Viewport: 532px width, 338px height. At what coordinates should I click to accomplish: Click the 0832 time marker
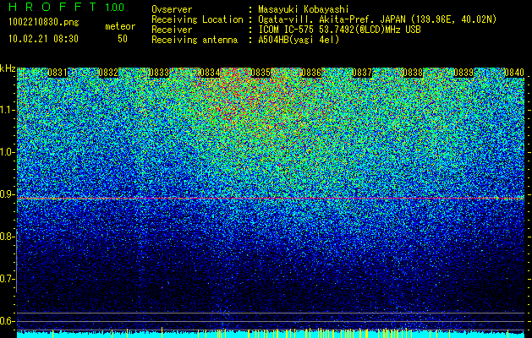coord(108,73)
